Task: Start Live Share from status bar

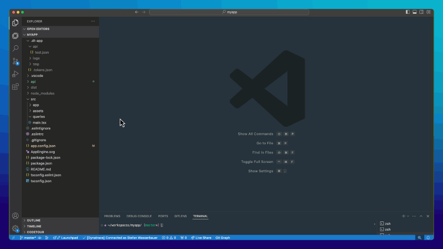Action: [x=201, y=238]
